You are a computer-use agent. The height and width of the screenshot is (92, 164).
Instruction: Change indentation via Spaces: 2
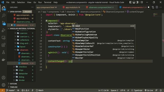coord(114,90)
